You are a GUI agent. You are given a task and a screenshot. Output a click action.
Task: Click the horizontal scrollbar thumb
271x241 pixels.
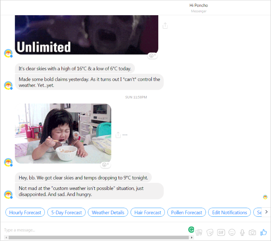coord(99,237)
